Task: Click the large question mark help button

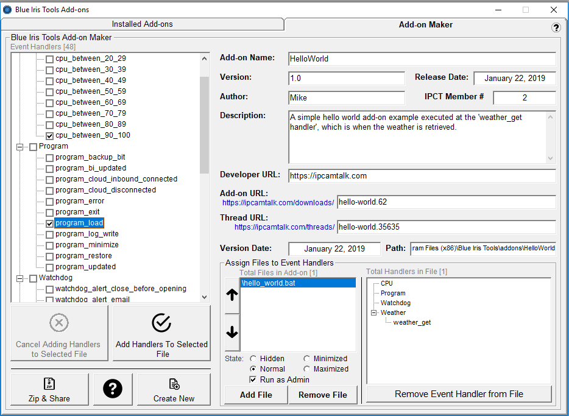Action: (113, 389)
